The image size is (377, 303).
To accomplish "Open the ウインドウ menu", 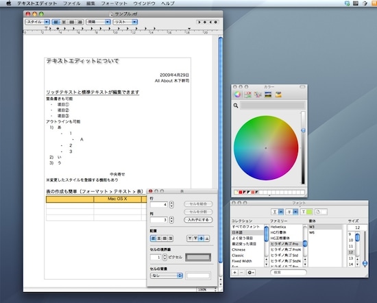I will point(144,3).
